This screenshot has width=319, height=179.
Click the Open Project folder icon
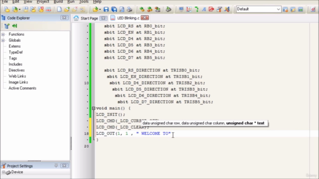point(14,9)
